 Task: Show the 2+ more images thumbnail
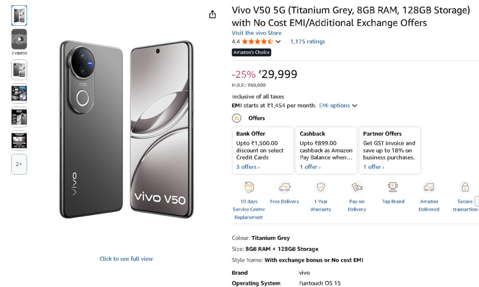(19, 164)
